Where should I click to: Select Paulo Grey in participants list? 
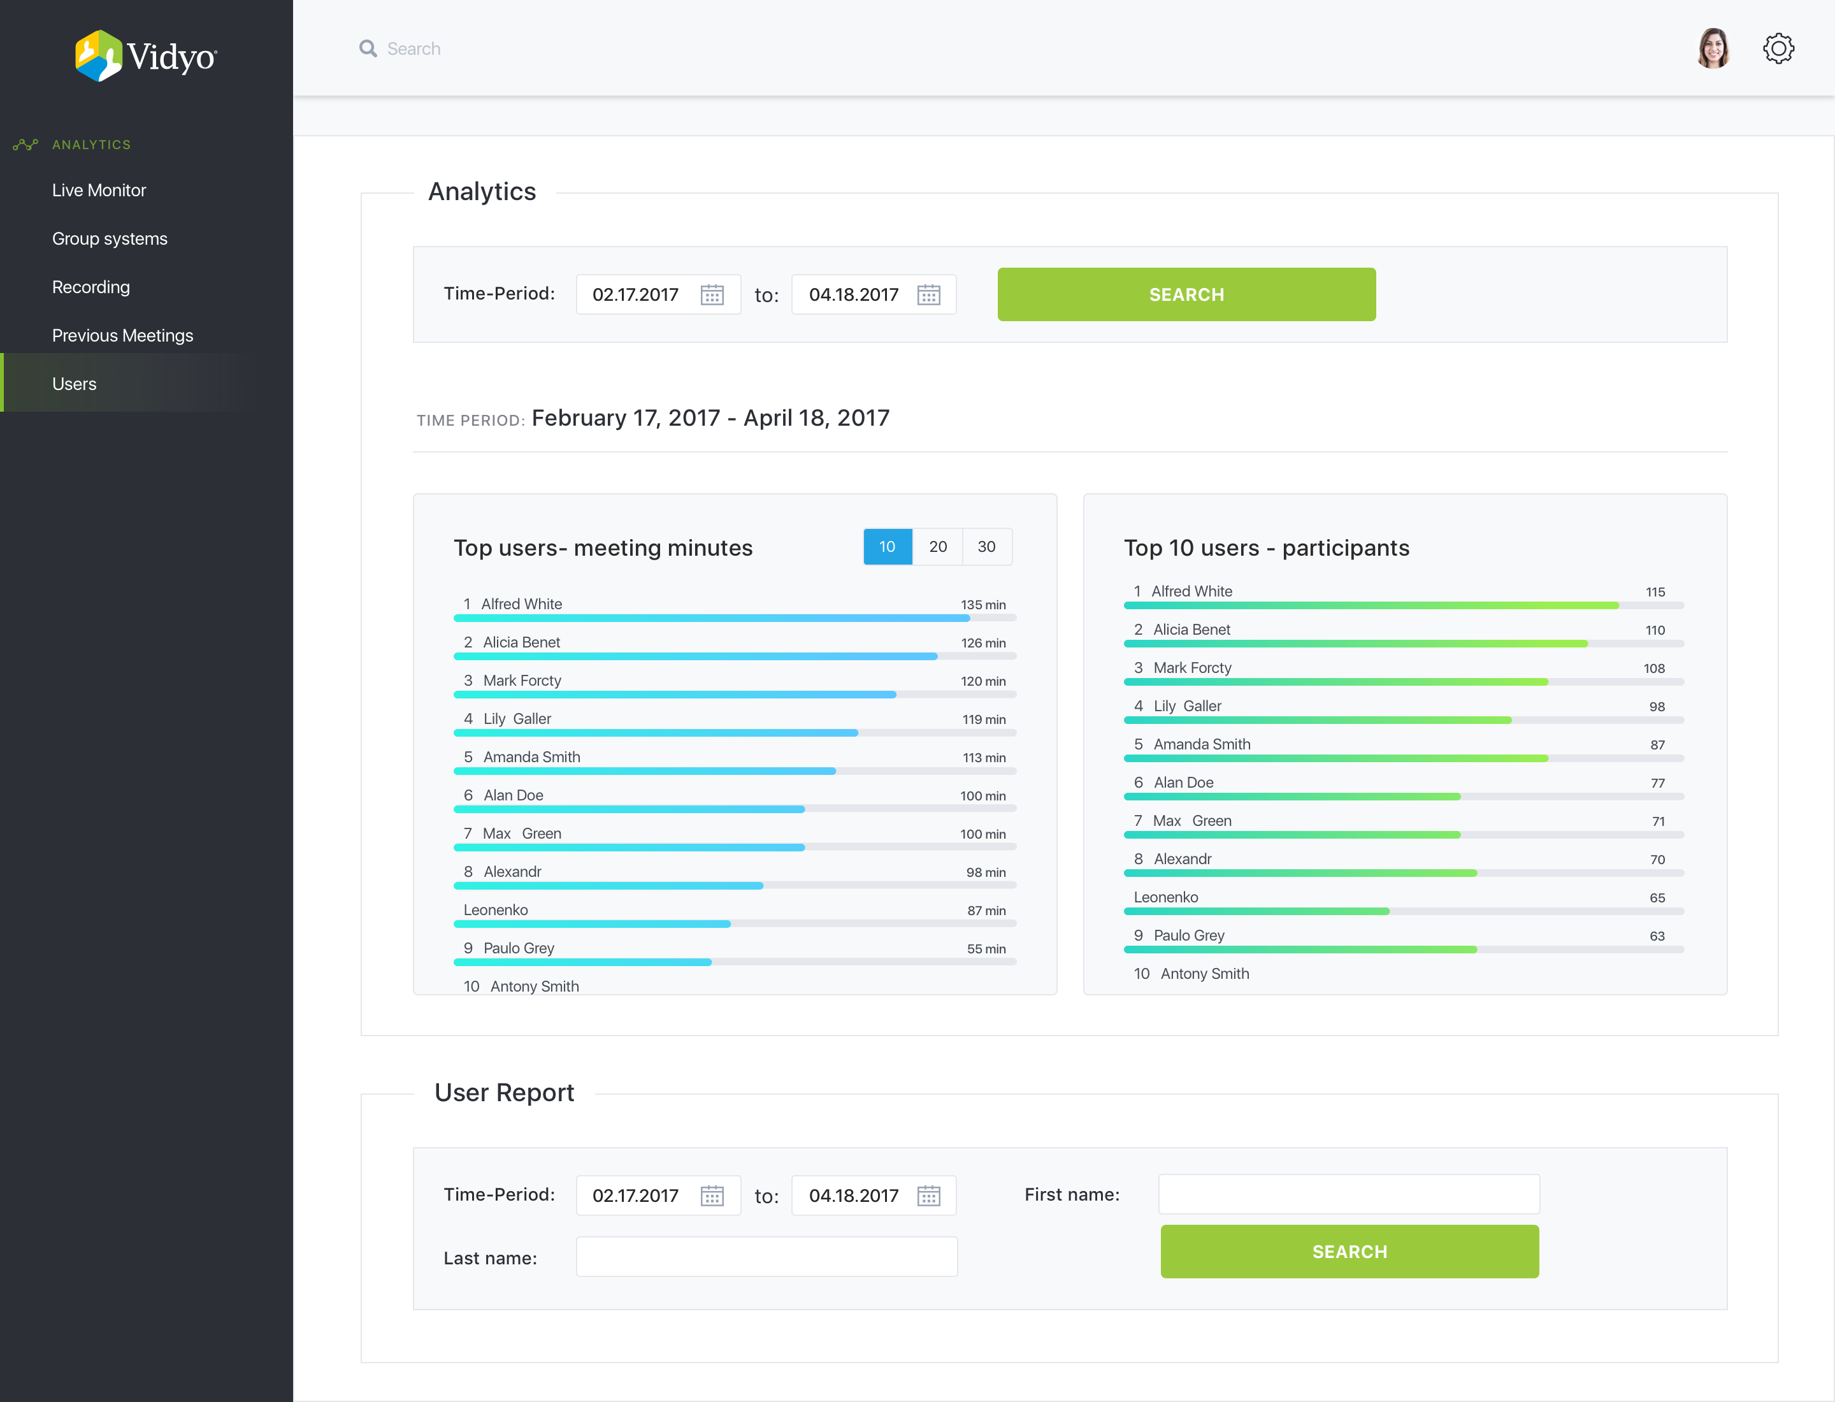click(1189, 936)
